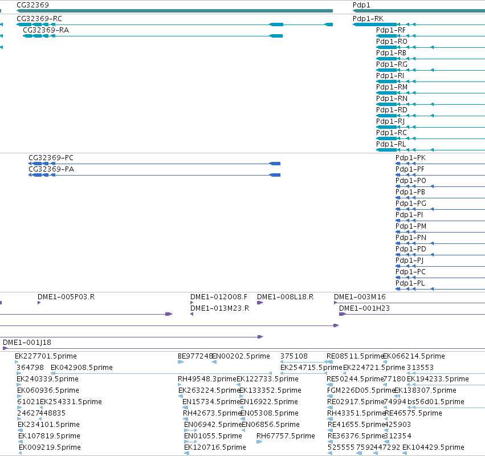Choose the Pdp1-RB transcript
Screen dimensions: 485x456
(391, 53)
